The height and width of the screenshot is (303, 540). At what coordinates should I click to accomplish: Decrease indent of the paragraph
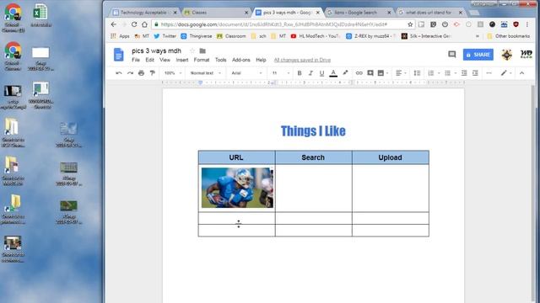tap(464, 73)
